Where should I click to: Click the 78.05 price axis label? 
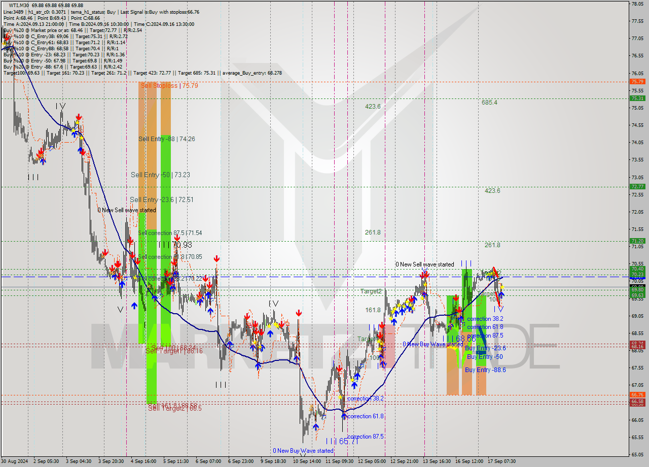[x=638, y=4]
